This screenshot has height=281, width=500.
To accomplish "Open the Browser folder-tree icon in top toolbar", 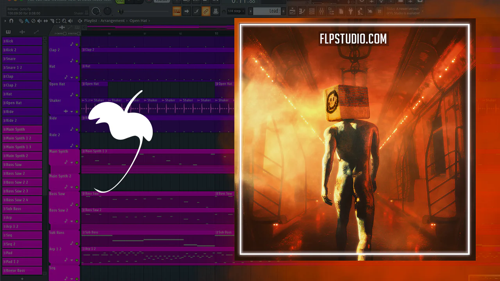I will point(331,11).
